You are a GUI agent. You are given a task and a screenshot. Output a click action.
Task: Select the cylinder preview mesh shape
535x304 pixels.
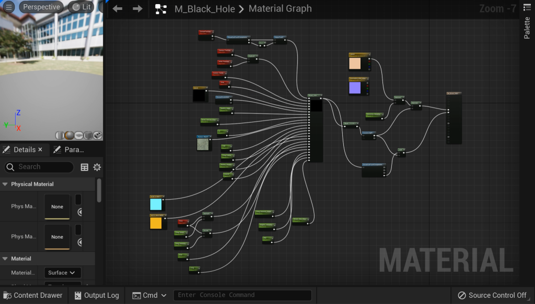coord(61,135)
